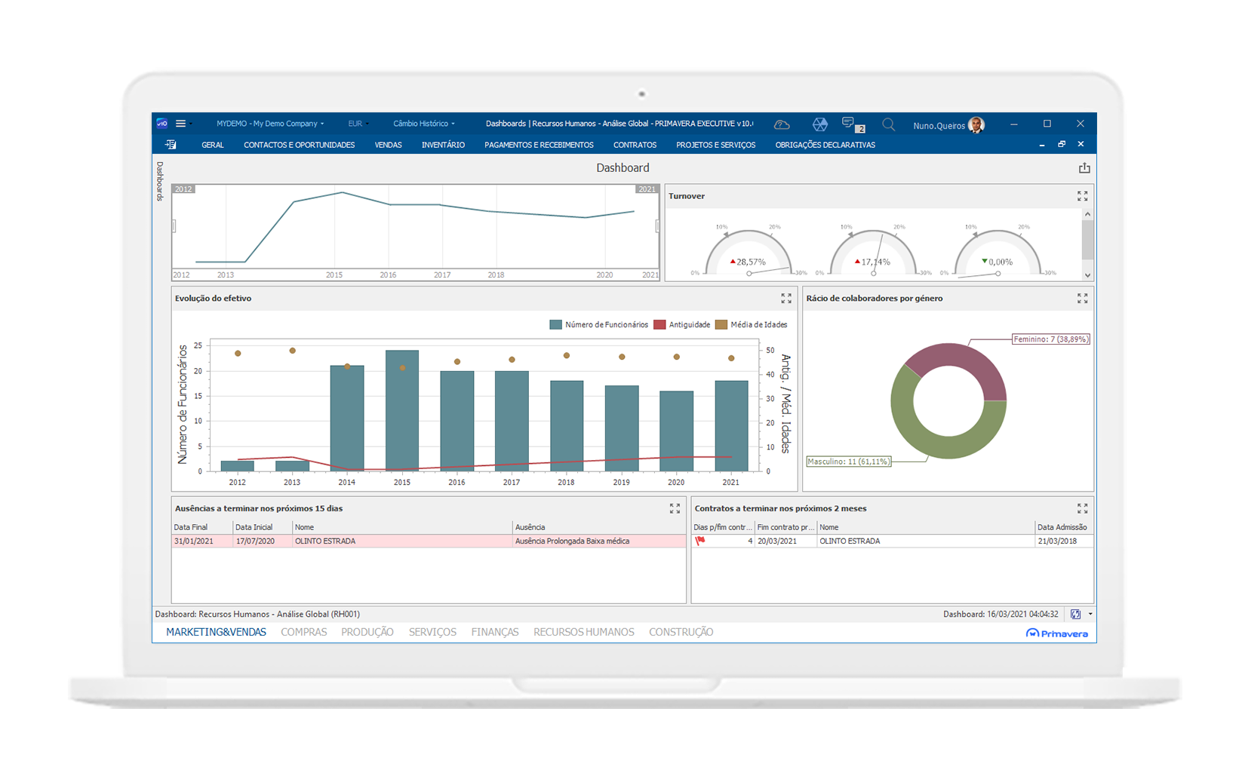The image size is (1245, 776).
Task: Switch to MARKETING&VENDAS tab
Action: tap(216, 633)
